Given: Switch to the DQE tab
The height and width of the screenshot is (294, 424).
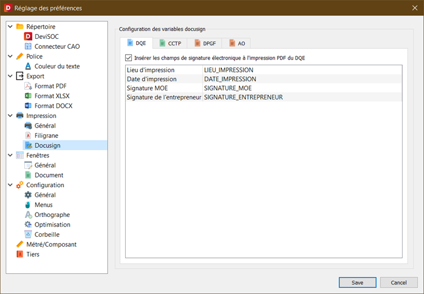Looking at the screenshot, I should (x=136, y=43).
